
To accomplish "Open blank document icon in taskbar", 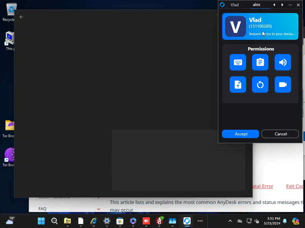I will point(80,221).
